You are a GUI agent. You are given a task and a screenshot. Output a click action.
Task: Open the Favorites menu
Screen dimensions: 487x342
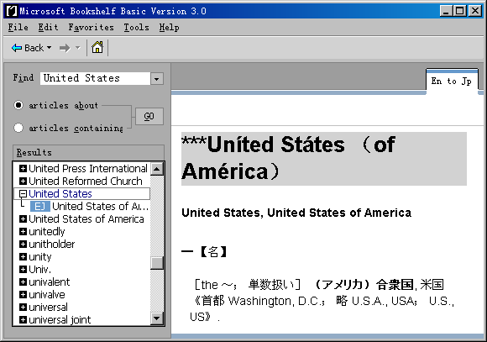pyautogui.click(x=91, y=28)
